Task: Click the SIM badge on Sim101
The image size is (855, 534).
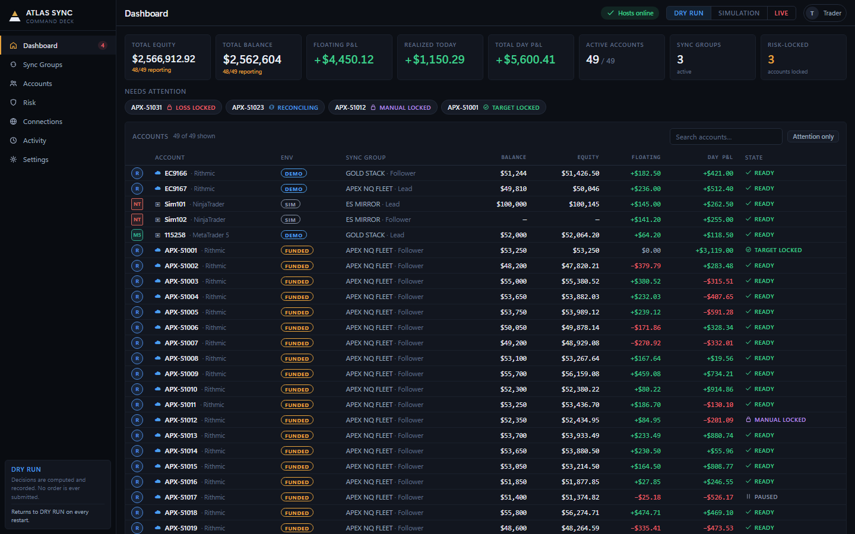Action: click(290, 204)
